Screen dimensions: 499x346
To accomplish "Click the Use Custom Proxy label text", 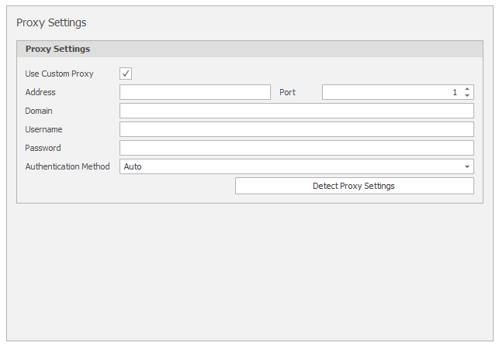I will 59,74.
